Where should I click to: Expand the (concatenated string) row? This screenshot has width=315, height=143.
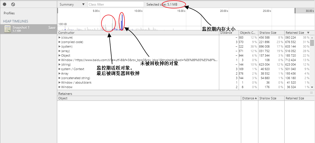coord(59,78)
